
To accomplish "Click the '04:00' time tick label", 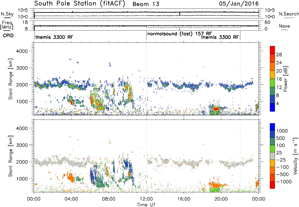I will (71, 199).
